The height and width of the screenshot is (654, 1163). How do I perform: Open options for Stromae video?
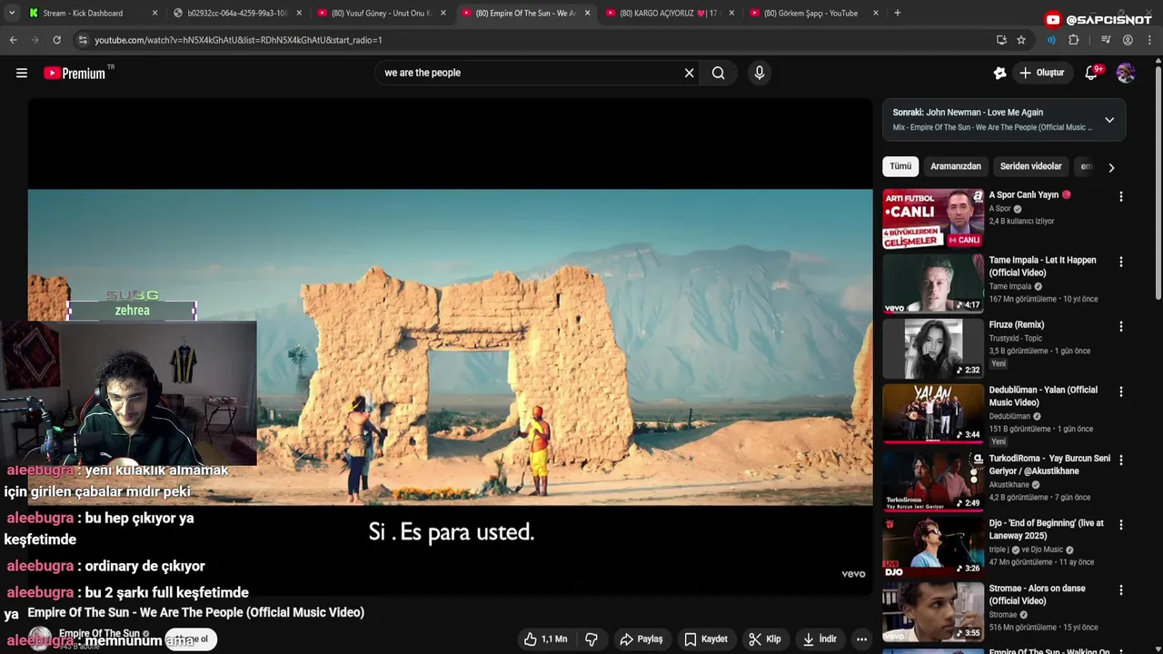[1120, 590]
